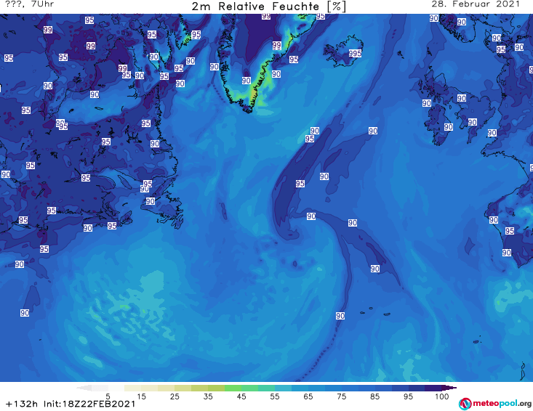This screenshot has height=411, width=533.
Task: Click the '995' contour label on Iceland
Action: [355, 54]
